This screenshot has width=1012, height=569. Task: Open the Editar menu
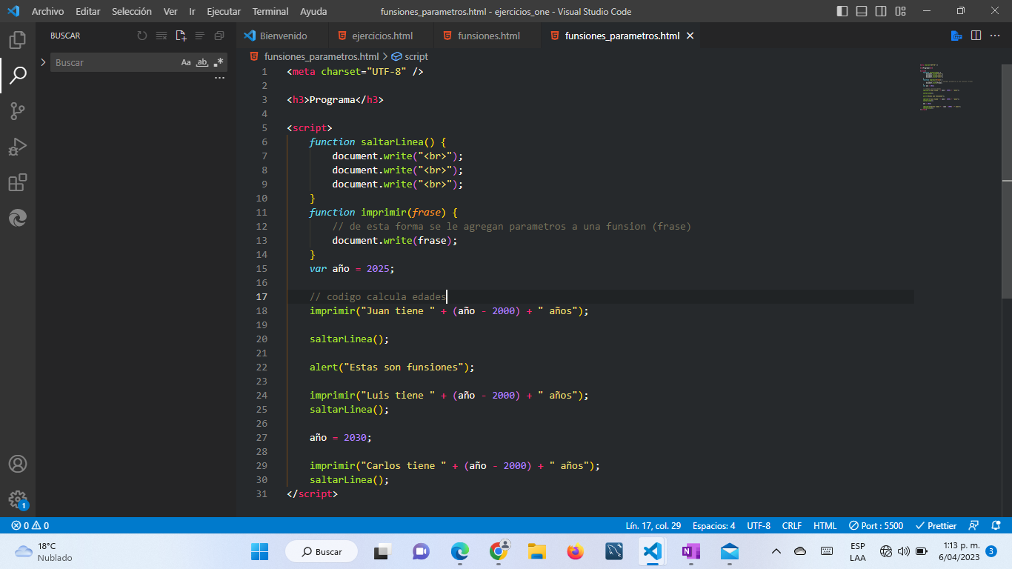pos(87,11)
